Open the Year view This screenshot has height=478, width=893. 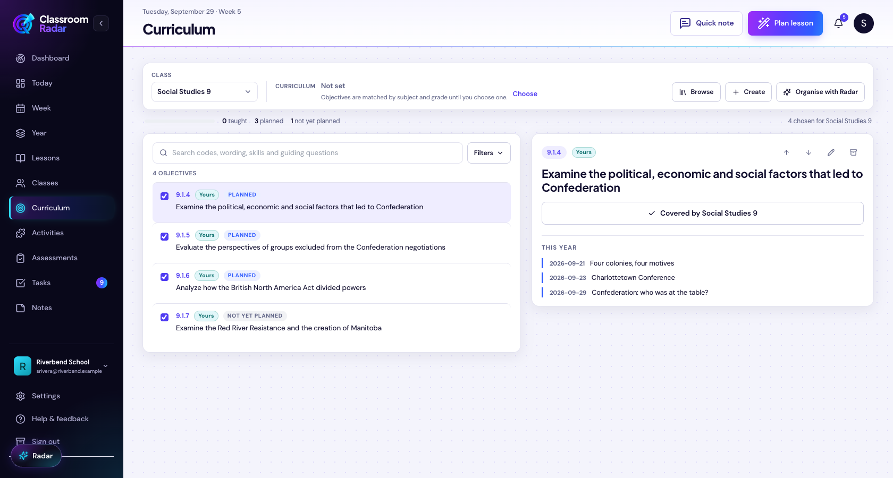pyautogui.click(x=62, y=133)
